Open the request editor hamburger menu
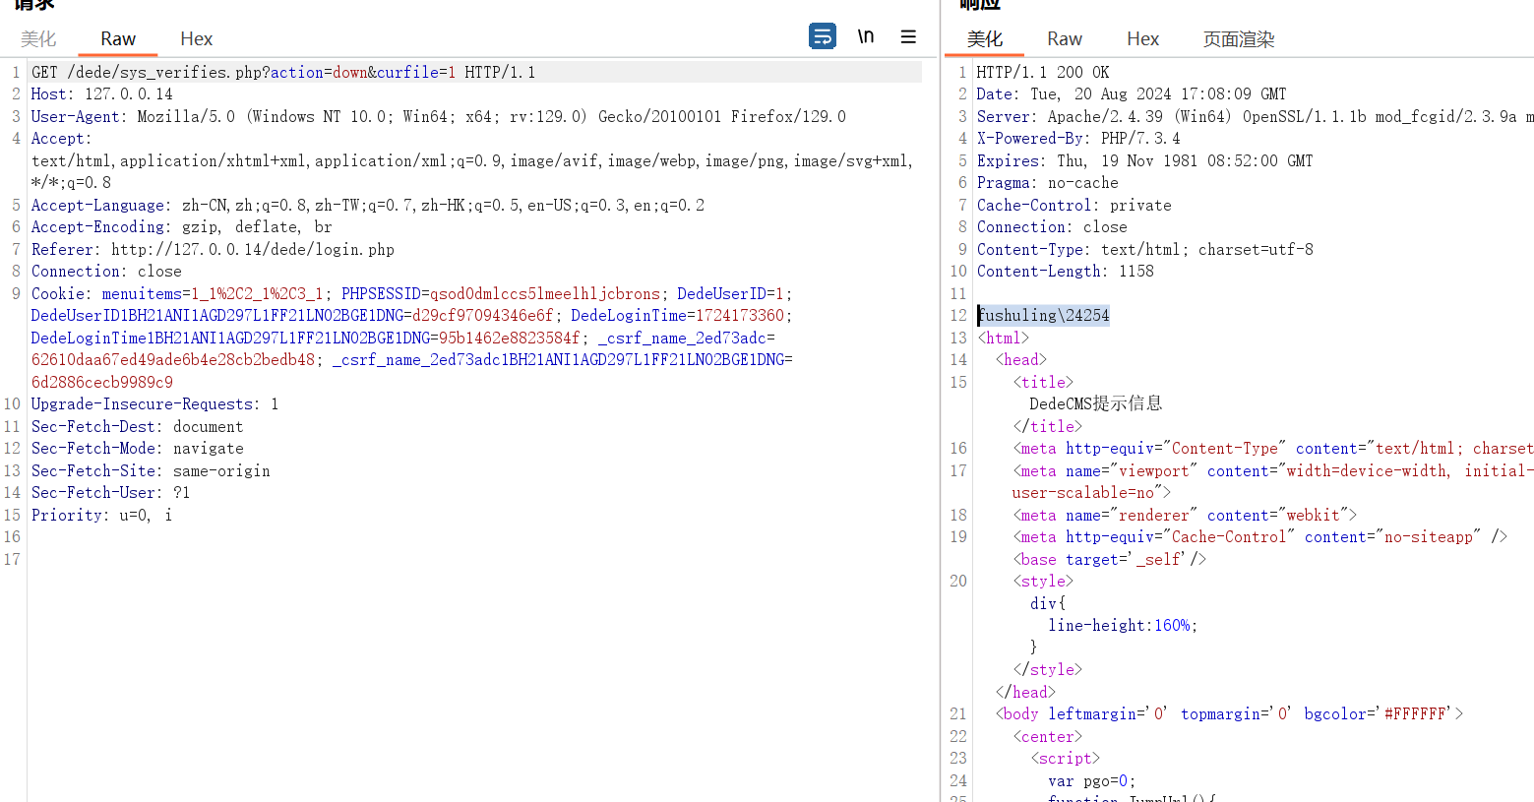The image size is (1534, 802). (908, 36)
